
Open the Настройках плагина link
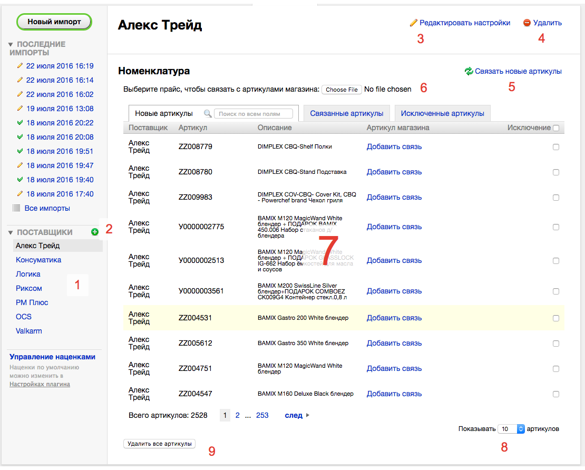(x=40, y=384)
